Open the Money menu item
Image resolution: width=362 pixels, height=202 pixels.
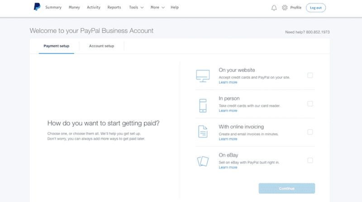pos(74,7)
